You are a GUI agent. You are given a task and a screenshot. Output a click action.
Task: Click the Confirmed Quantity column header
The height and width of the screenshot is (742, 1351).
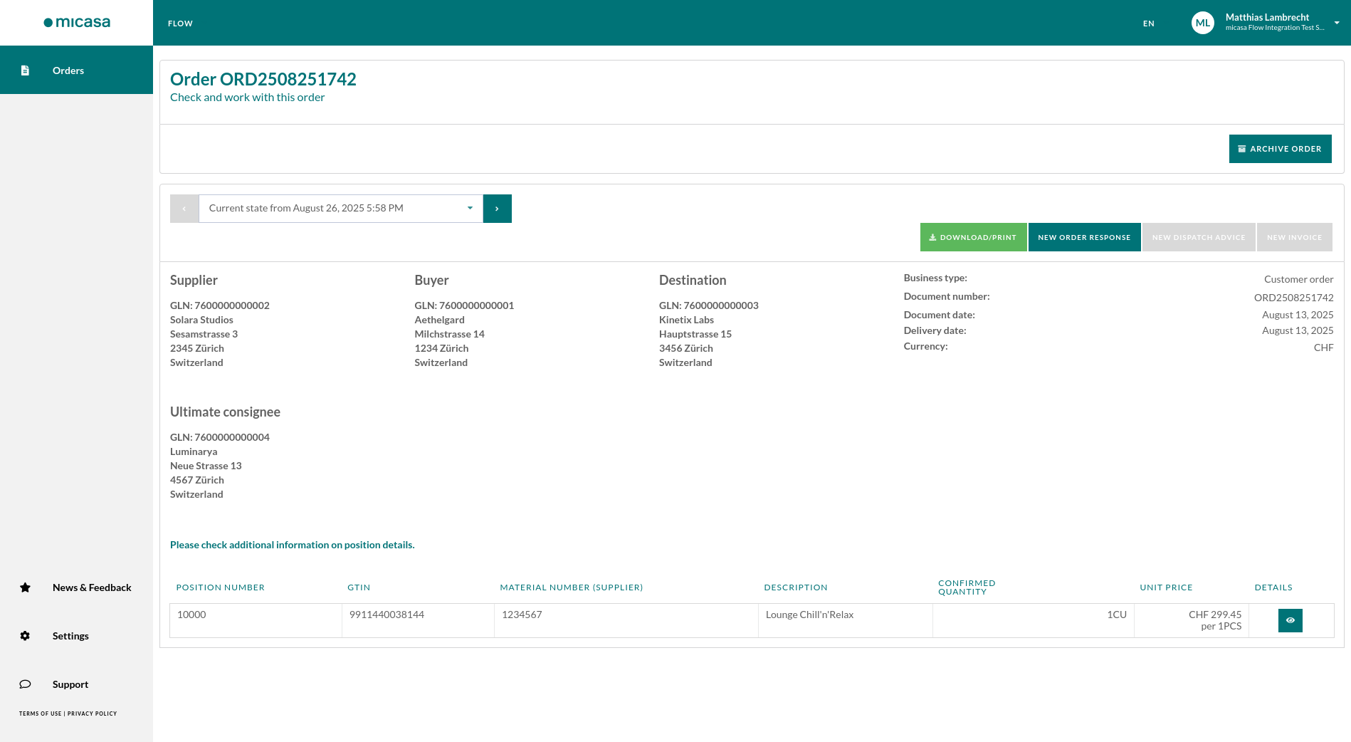pos(967,587)
